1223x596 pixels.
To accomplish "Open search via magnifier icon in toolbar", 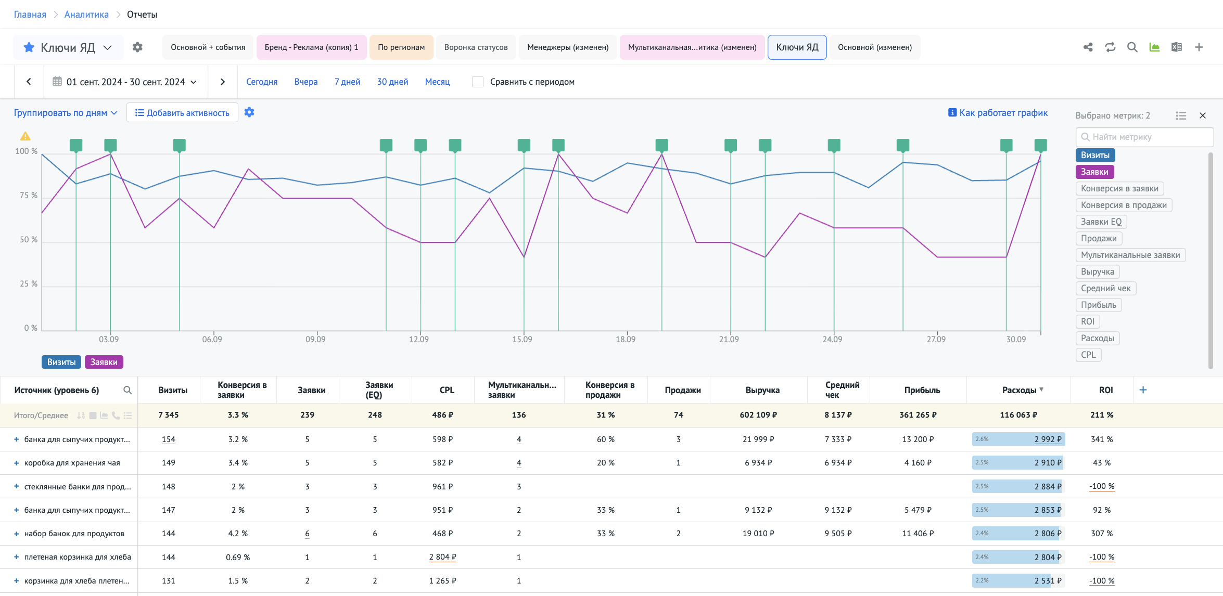I will click(x=1132, y=47).
